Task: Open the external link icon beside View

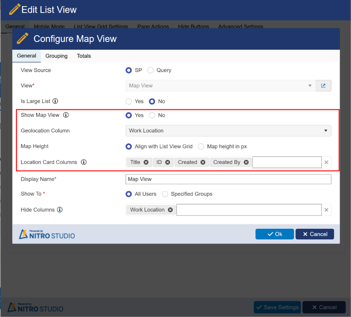Action: pyautogui.click(x=323, y=85)
